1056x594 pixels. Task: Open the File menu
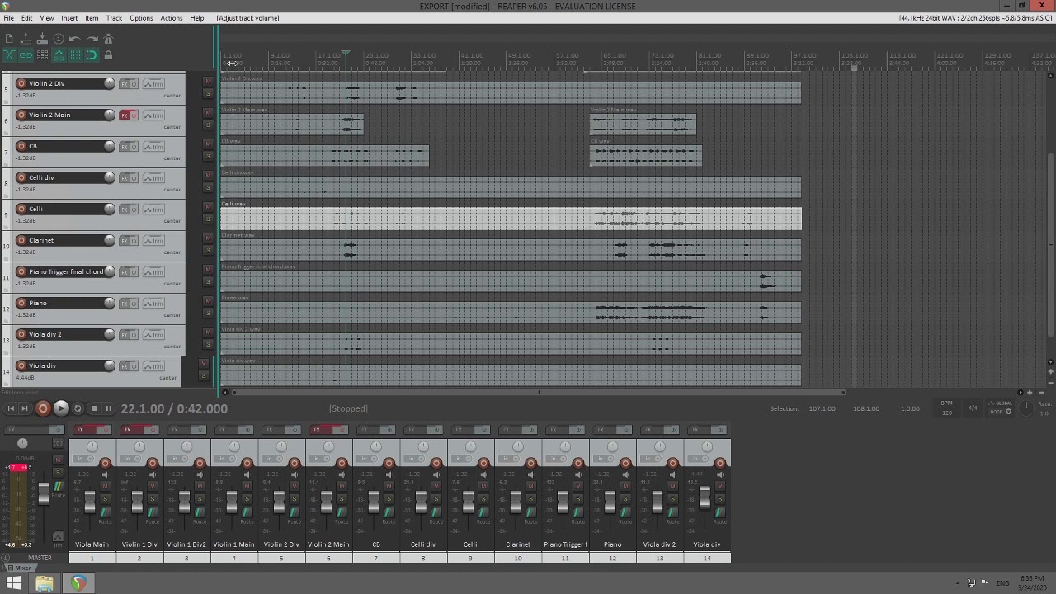(x=8, y=18)
